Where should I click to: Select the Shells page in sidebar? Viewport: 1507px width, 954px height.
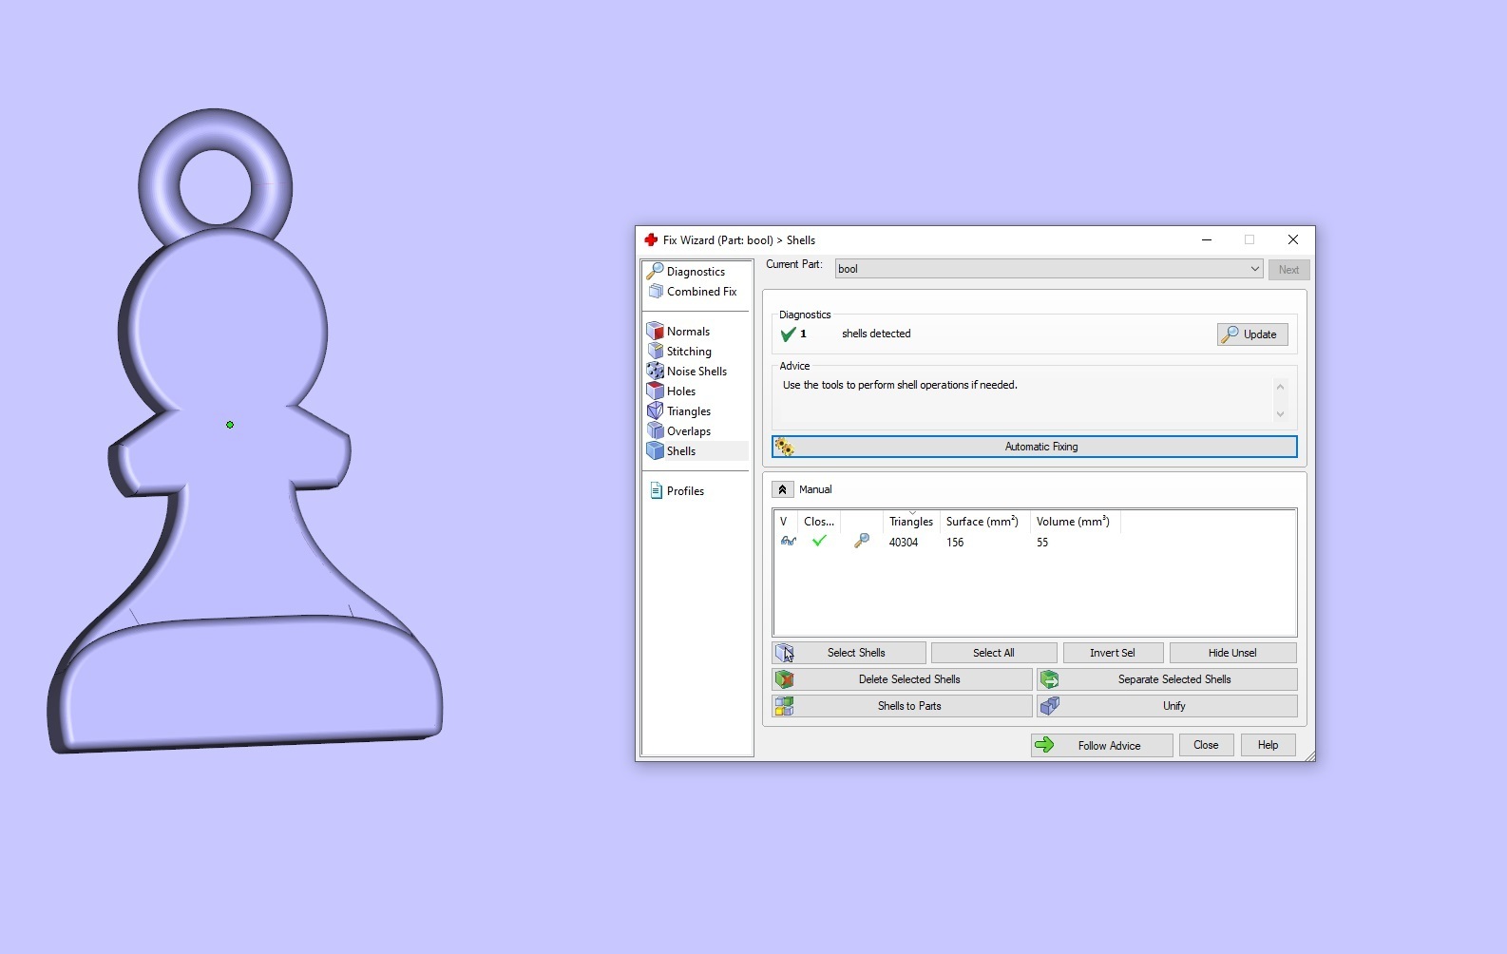click(x=680, y=451)
